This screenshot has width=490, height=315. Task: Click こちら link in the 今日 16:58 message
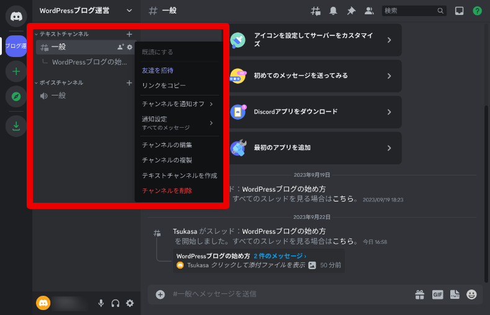coord(343,241)
